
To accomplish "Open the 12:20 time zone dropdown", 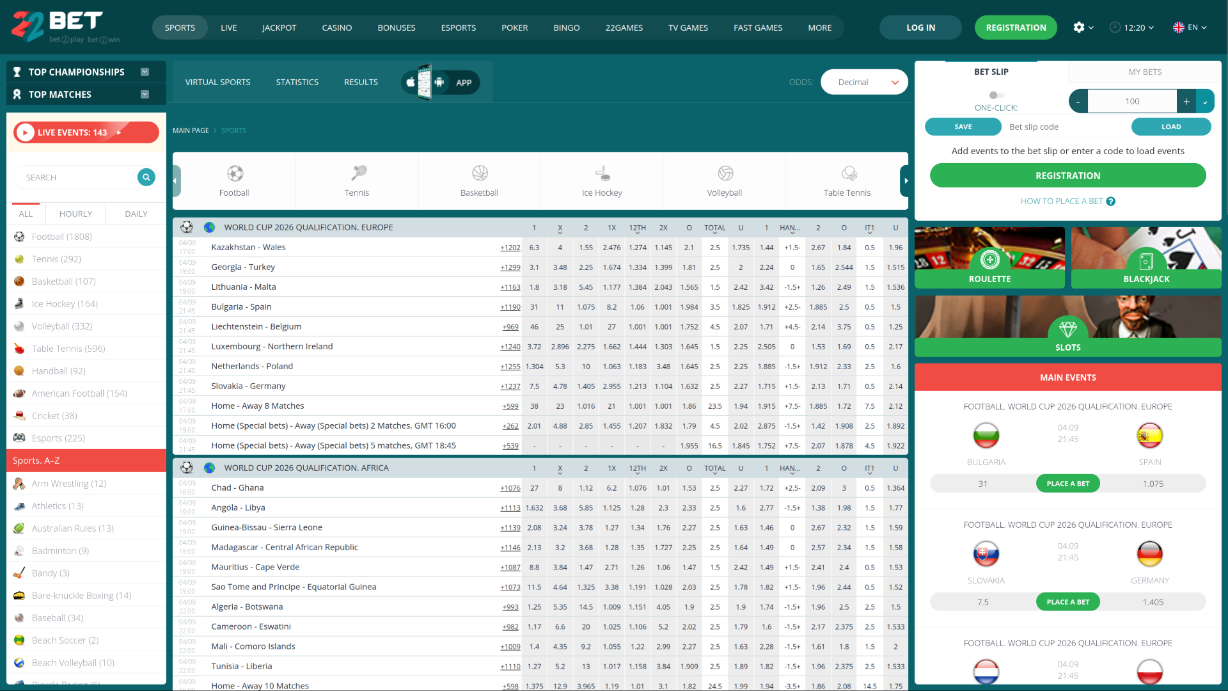I will (x=1132, y=28).
